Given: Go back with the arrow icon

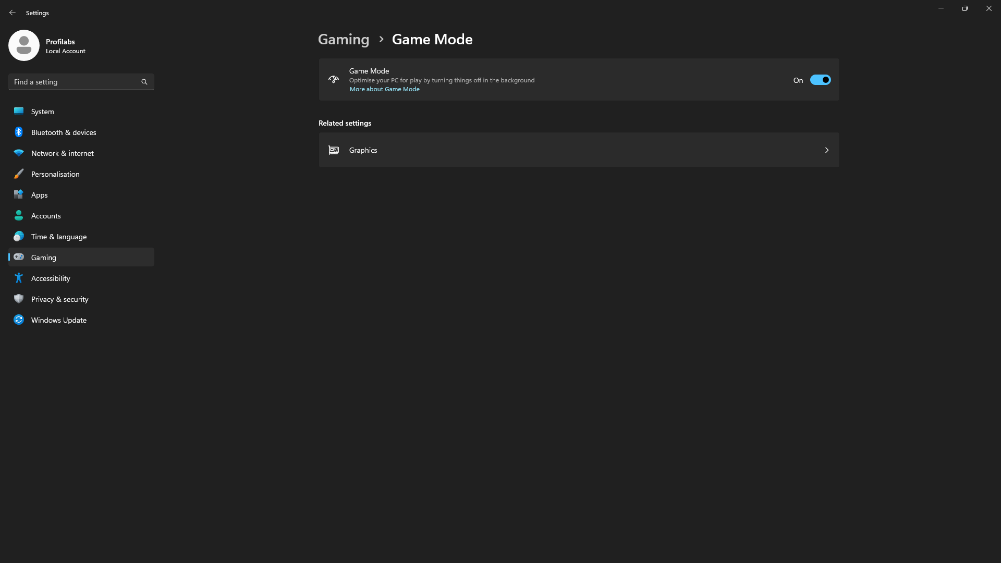Looking at the screenshot, I should tap(13, 13).
